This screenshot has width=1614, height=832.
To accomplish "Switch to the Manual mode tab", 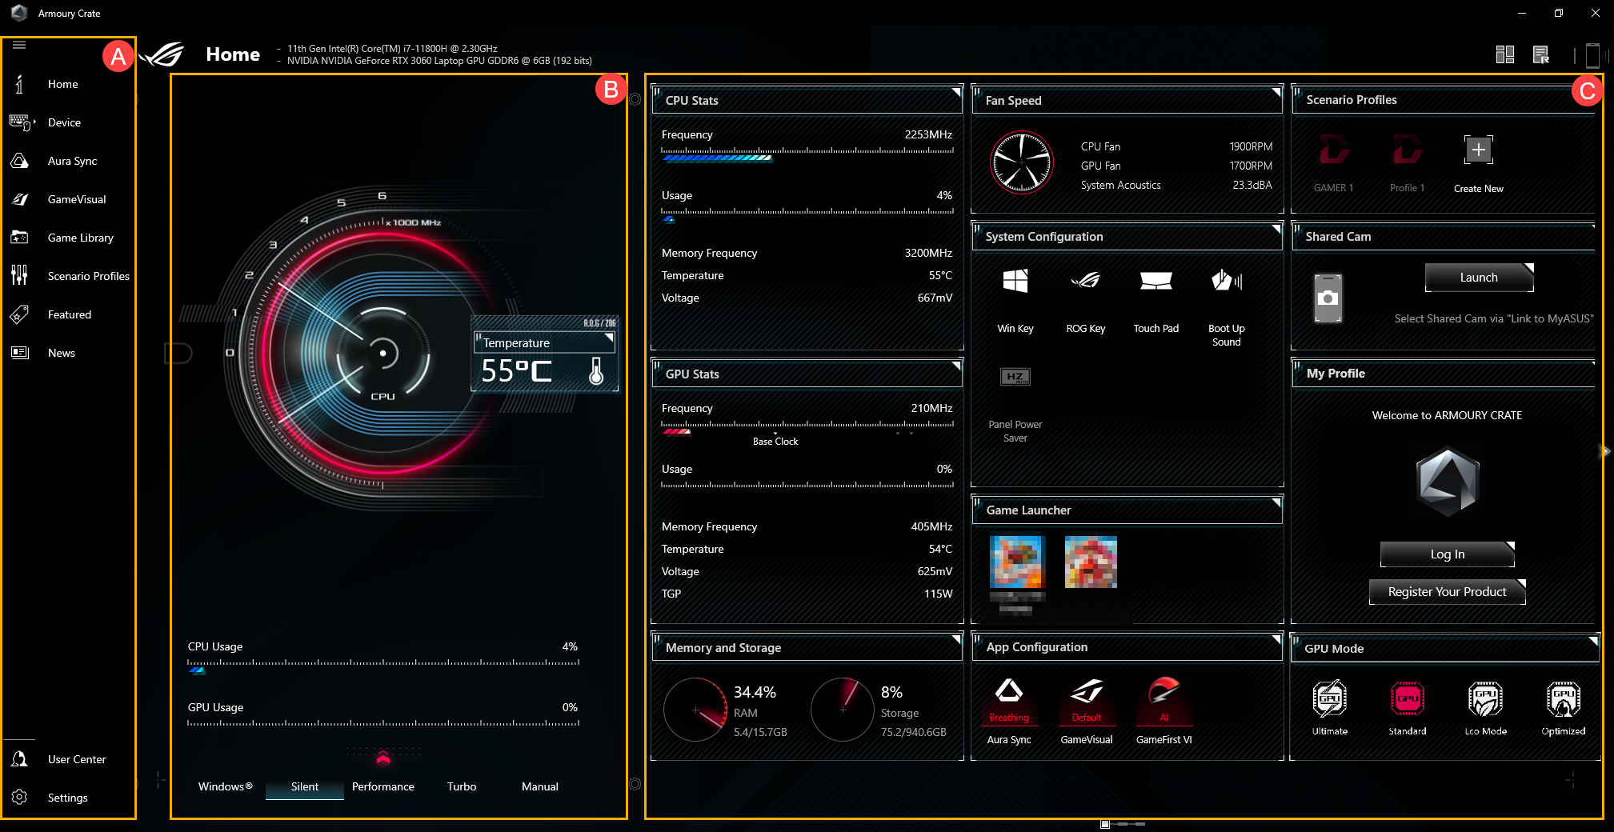I will pyautogui.click(x=539, y=786).
